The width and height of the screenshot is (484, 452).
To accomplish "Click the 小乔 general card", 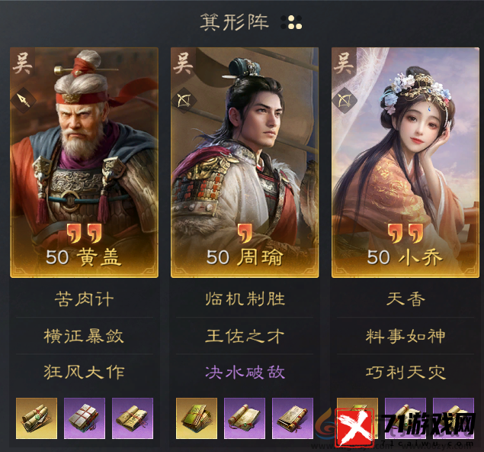I will pyautogui.click(x=405, y=163).
